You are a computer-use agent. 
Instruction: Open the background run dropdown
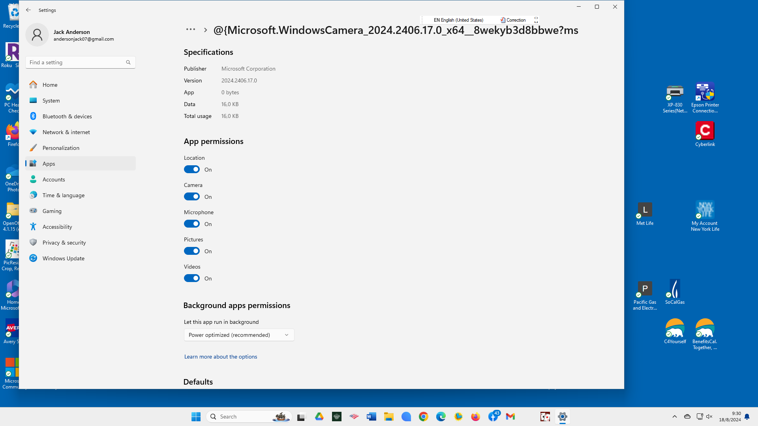pos(239,335)
